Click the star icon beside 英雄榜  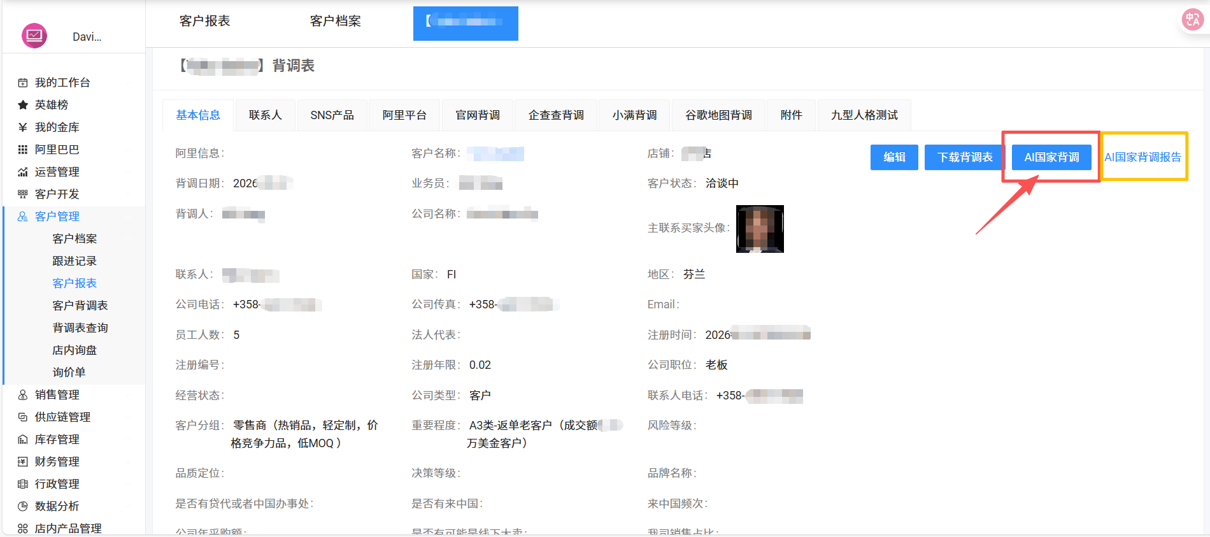tap(23, 105)
